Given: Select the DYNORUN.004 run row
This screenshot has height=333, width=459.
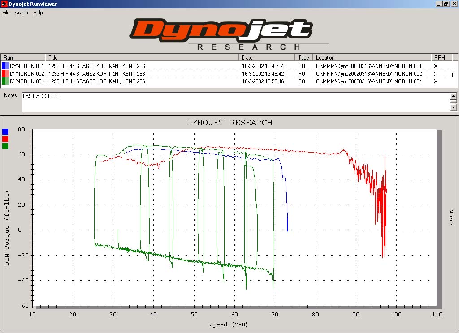Looking at the screenshot, I should pyautogui.click(x=227, y=81).
